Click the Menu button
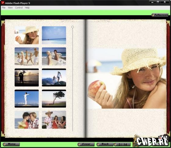 coord(11,144)
